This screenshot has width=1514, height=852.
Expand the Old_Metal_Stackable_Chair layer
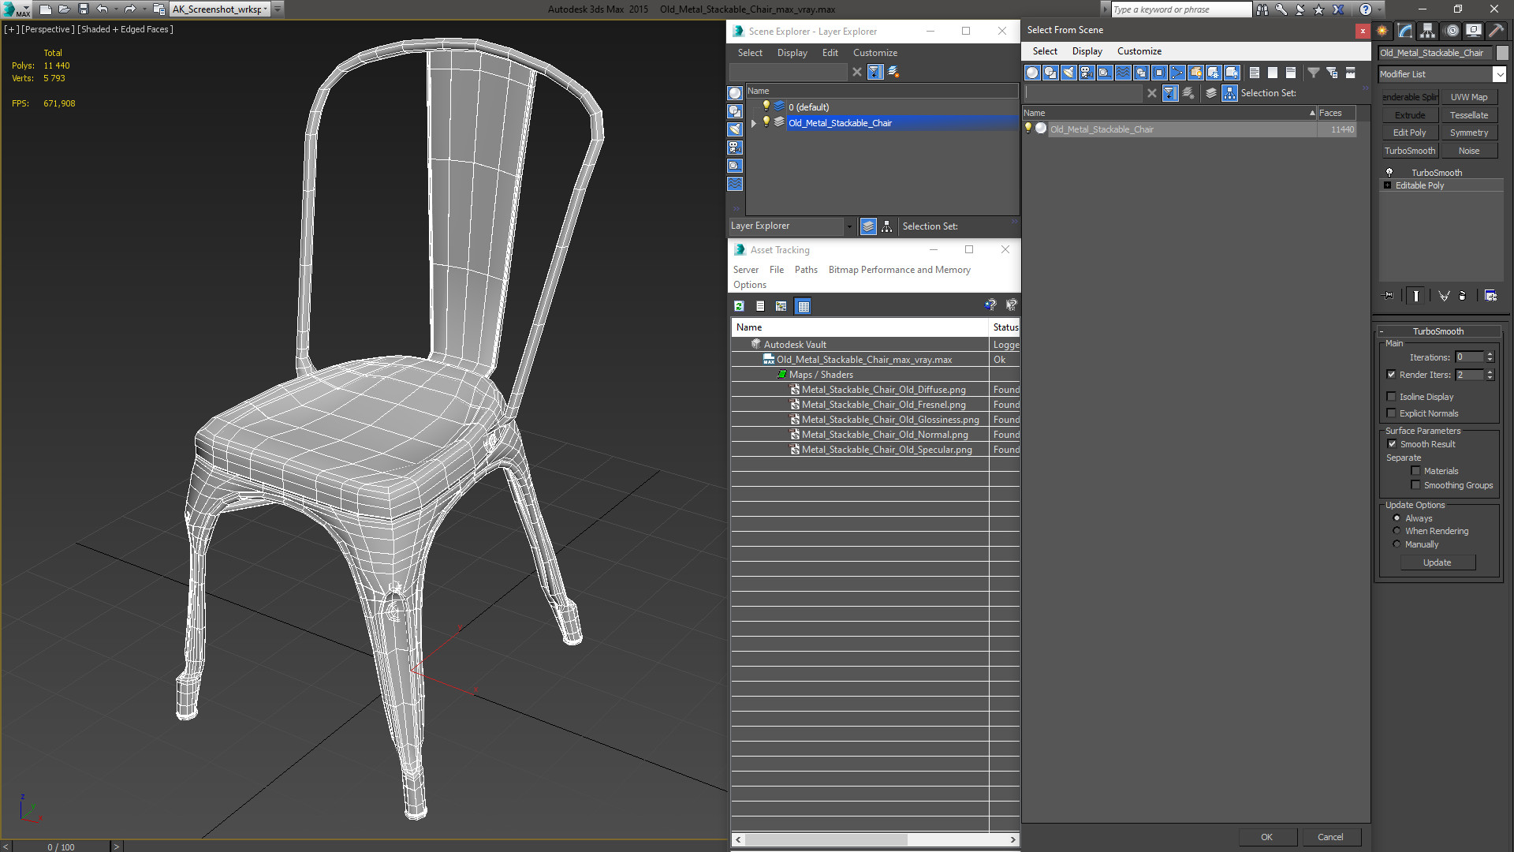(x=753, y=123)
